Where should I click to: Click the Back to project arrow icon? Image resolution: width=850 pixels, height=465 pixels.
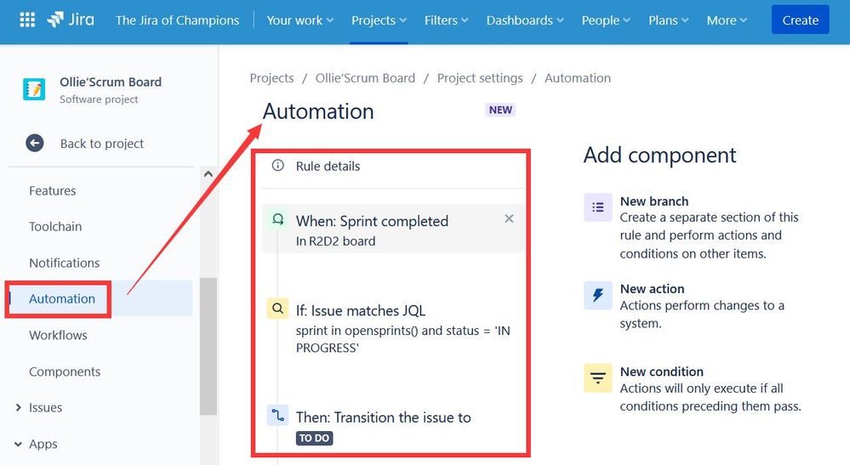tap(35, 144)
